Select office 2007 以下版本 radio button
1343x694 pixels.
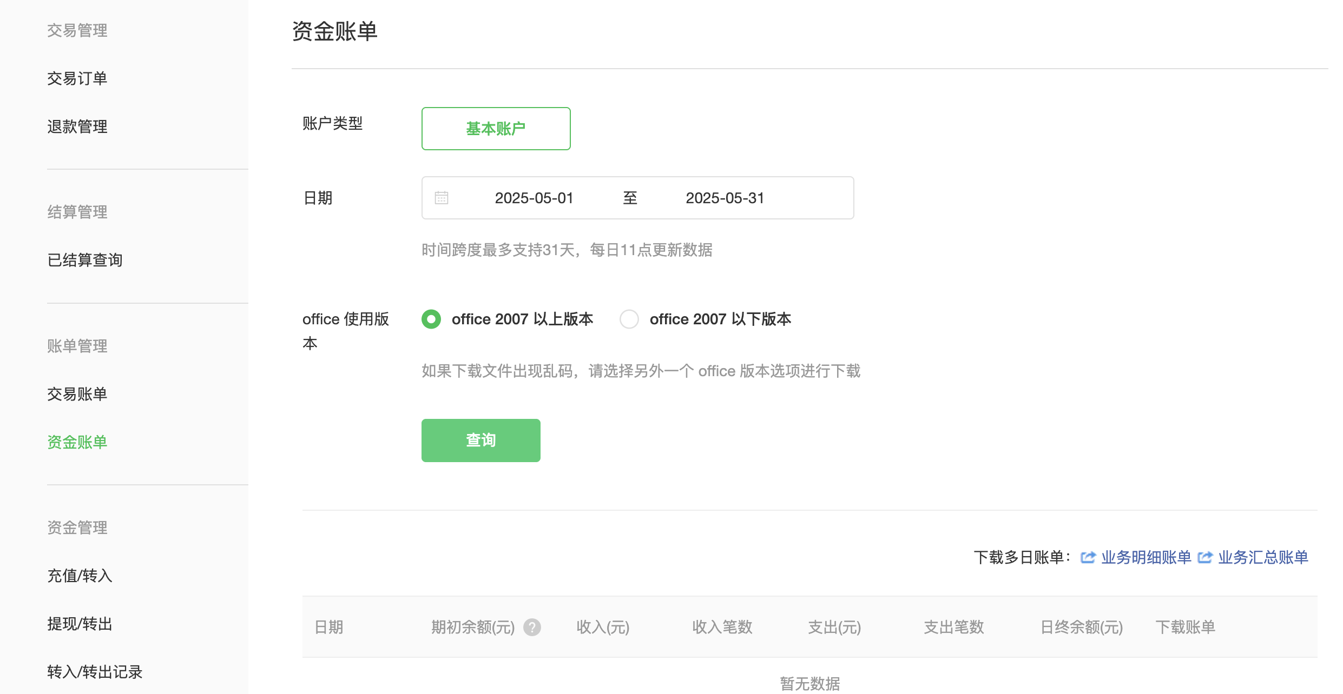(x=629, y=319)
